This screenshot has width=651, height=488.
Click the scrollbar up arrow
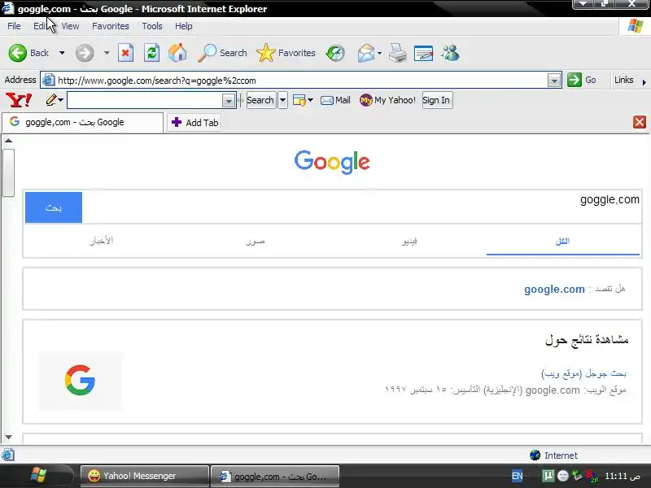pos(8,141)
